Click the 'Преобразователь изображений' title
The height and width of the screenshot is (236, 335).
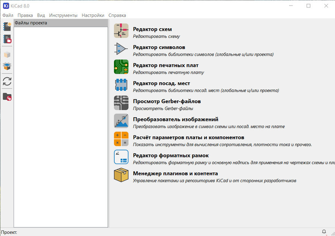pyautogui.click(x=176, y=119)
